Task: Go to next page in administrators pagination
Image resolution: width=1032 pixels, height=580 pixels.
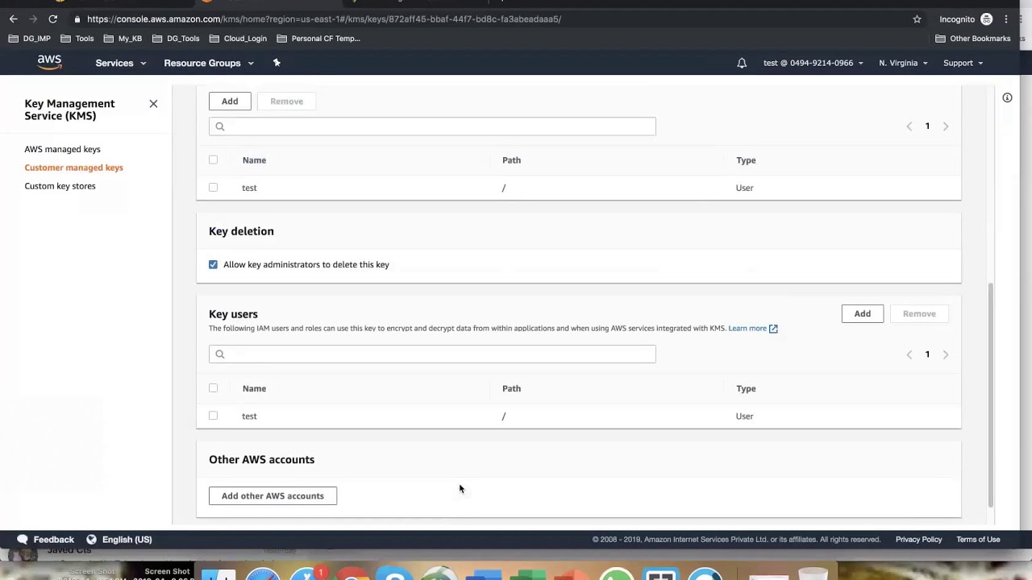Action: [x=946, y=126]
